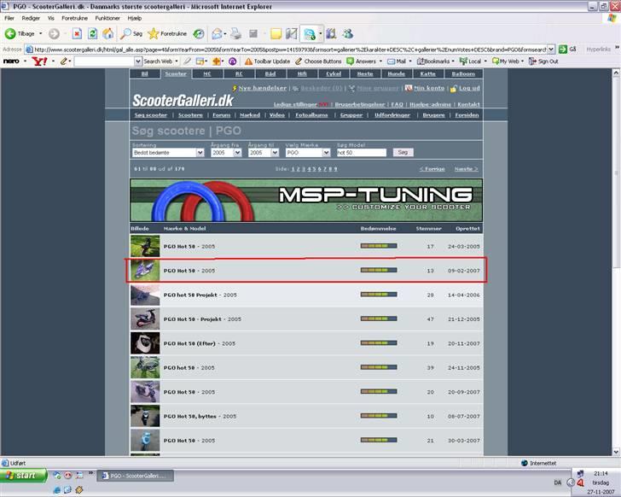Open 'PGO hot 50 Projekt' thumbnail
Viewport: 621px width, 497px height.
point(145,295)
